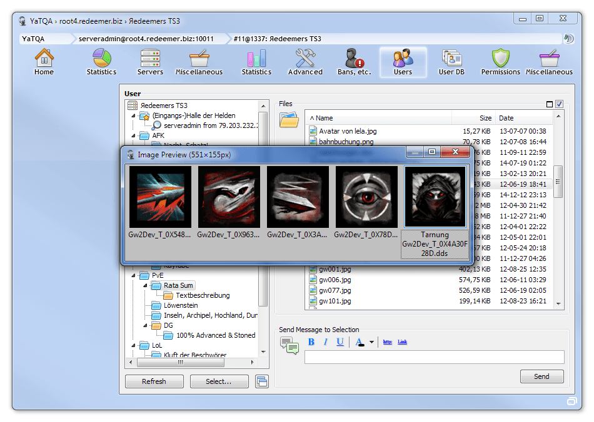Open Bans, etc. icon

pyautogui.click(x=354, y=62)
